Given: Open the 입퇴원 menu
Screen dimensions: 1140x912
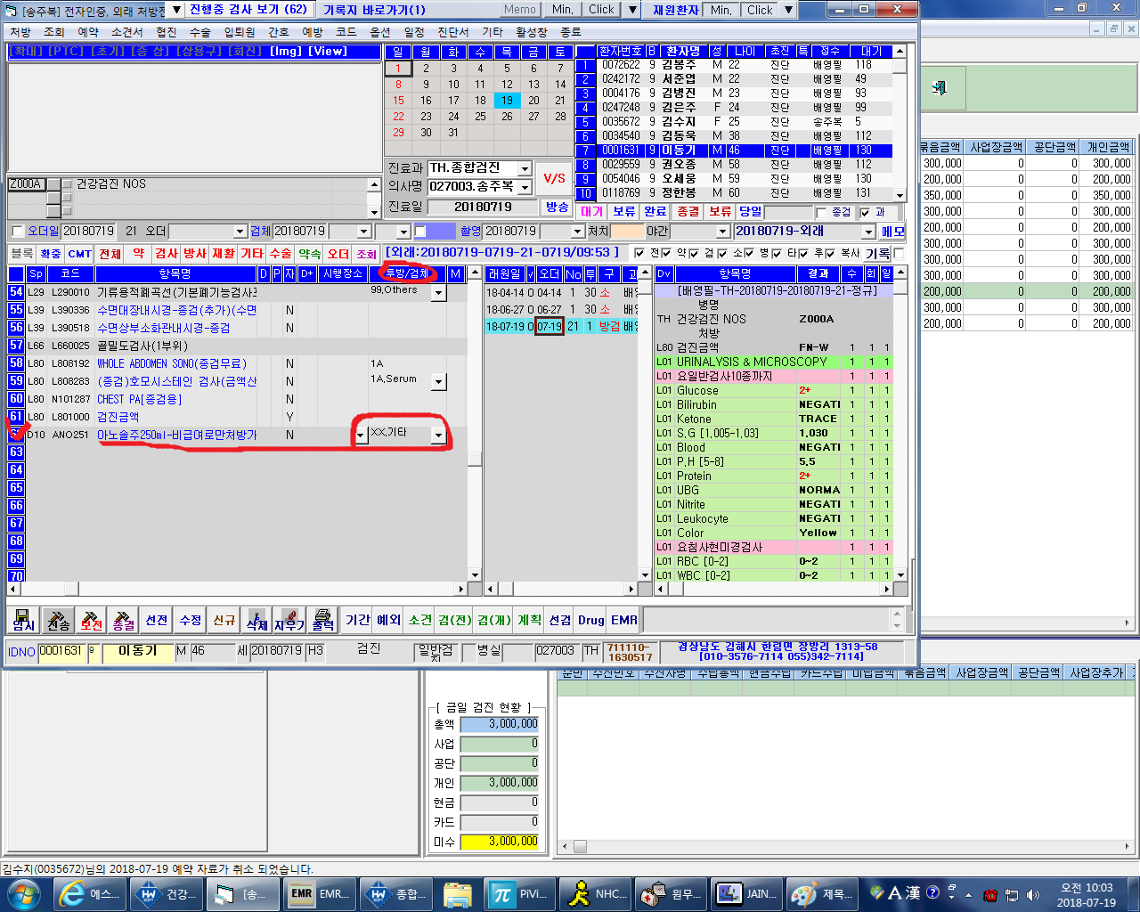Looking at the screenshot, I should [239, 32].
